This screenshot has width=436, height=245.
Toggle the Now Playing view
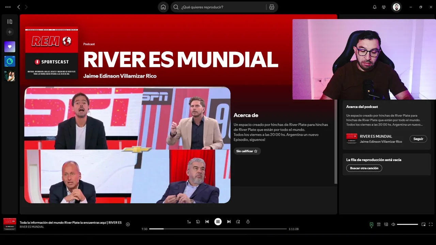372,225
